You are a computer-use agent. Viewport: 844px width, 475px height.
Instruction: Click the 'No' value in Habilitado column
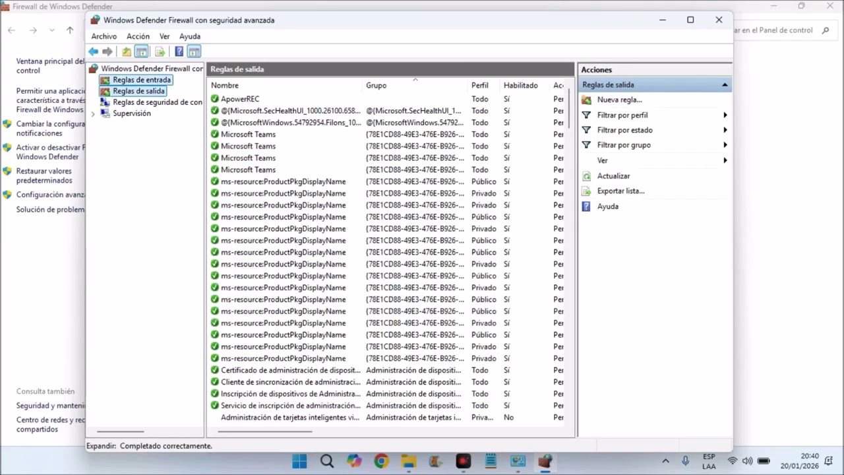(x=508, y=418)
